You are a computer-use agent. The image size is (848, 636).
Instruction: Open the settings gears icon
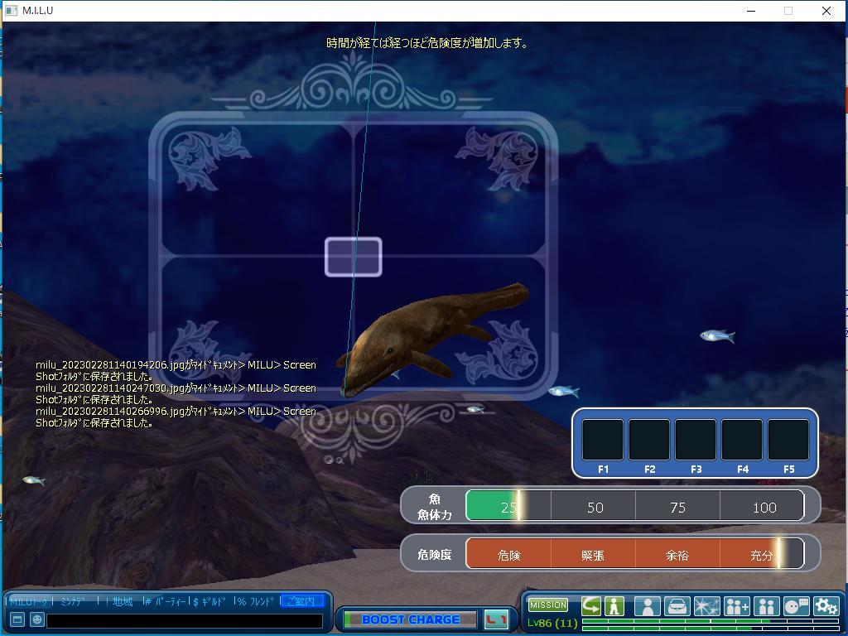[x=826, y=607]
